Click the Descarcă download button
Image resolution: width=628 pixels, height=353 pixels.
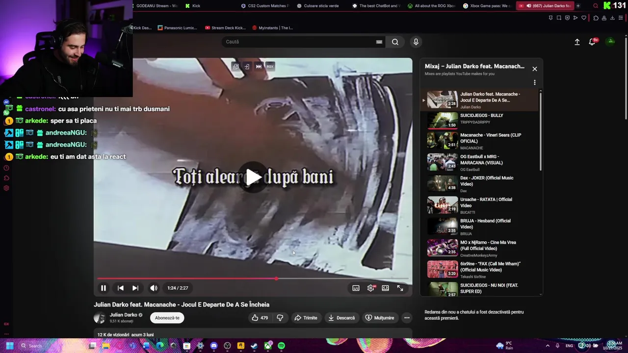(x=341, y=318)
